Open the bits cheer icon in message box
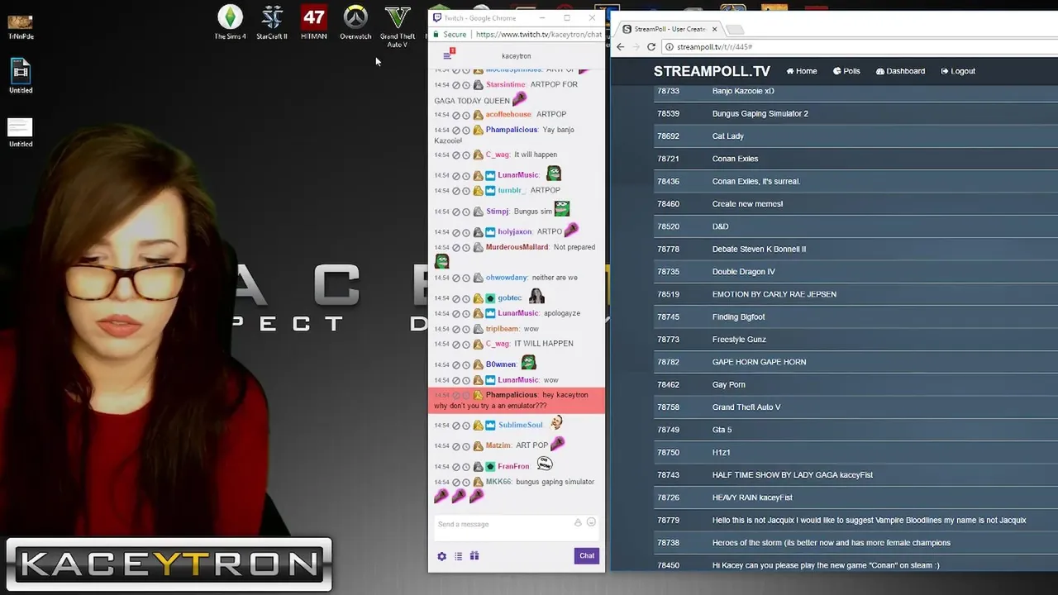This screenshot has height=595, width=1058. [578, 522]
